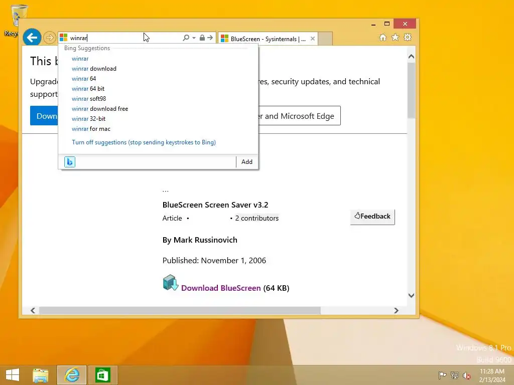Open Favorites star icon
The width and height of the screenshot is (514, 385).
click(x=396, y=37)
